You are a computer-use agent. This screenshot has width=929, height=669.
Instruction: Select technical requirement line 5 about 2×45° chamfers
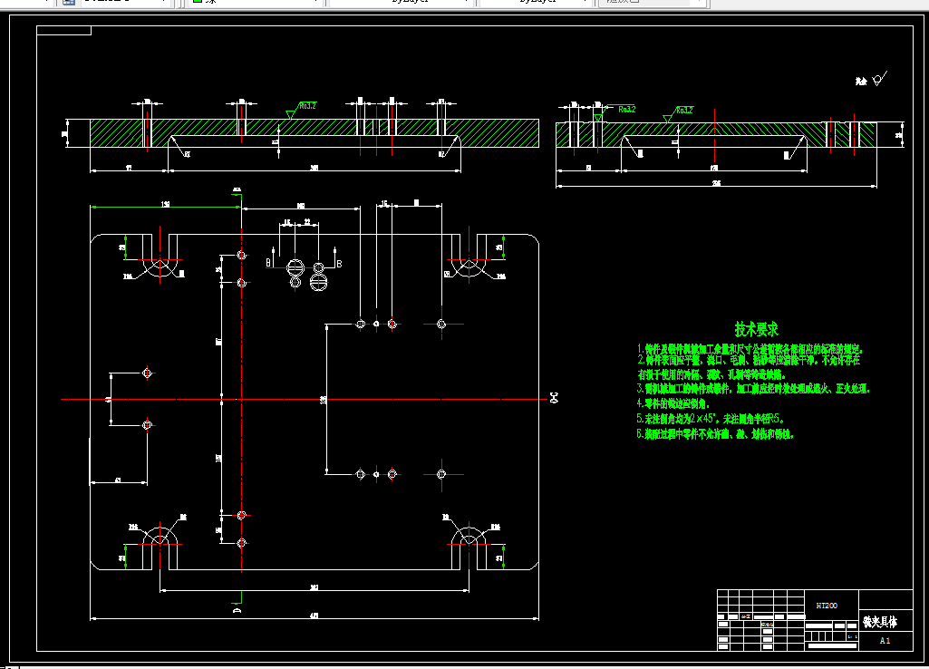[x=711, y=418]
